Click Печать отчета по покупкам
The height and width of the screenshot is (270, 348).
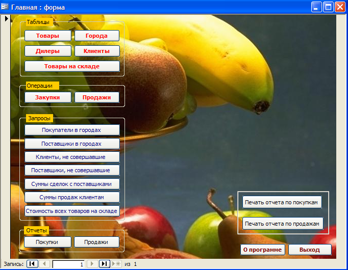(282, 202)
